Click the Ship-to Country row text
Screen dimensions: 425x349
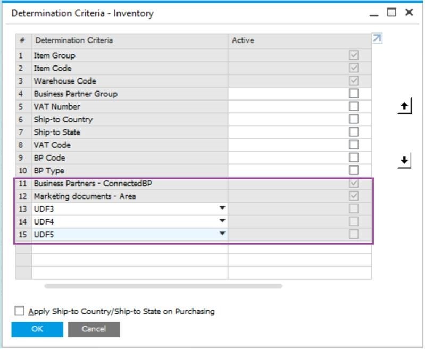click(x=63, y=119)
